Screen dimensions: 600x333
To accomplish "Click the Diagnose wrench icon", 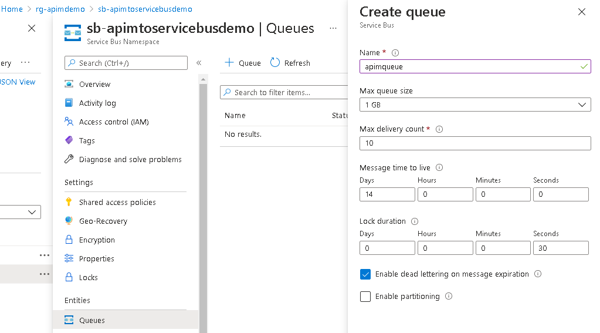I will coord(69,159).
